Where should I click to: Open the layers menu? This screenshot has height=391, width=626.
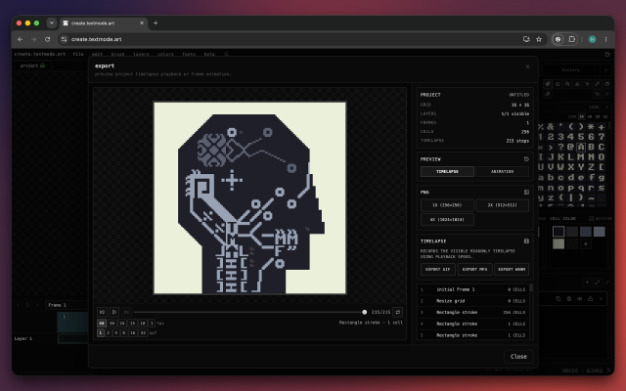[x=141, y=54]
